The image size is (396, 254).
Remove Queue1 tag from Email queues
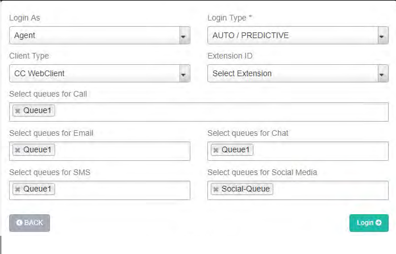(18, 150)
